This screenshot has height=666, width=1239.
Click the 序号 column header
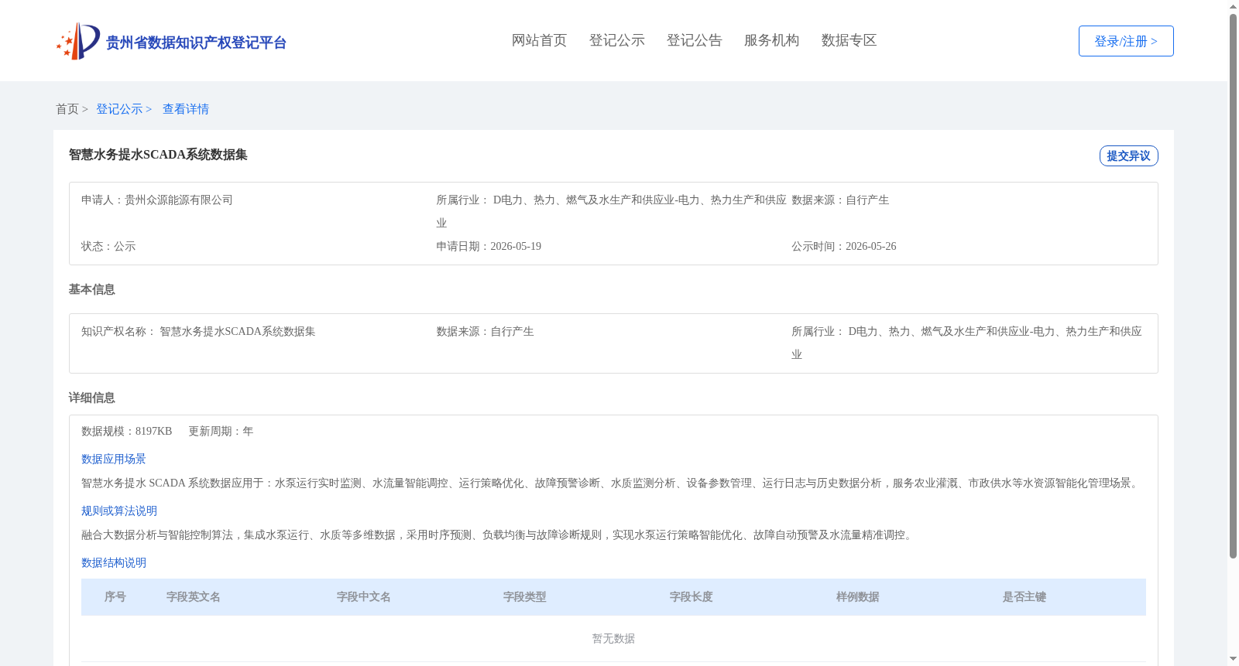(115, 596)
